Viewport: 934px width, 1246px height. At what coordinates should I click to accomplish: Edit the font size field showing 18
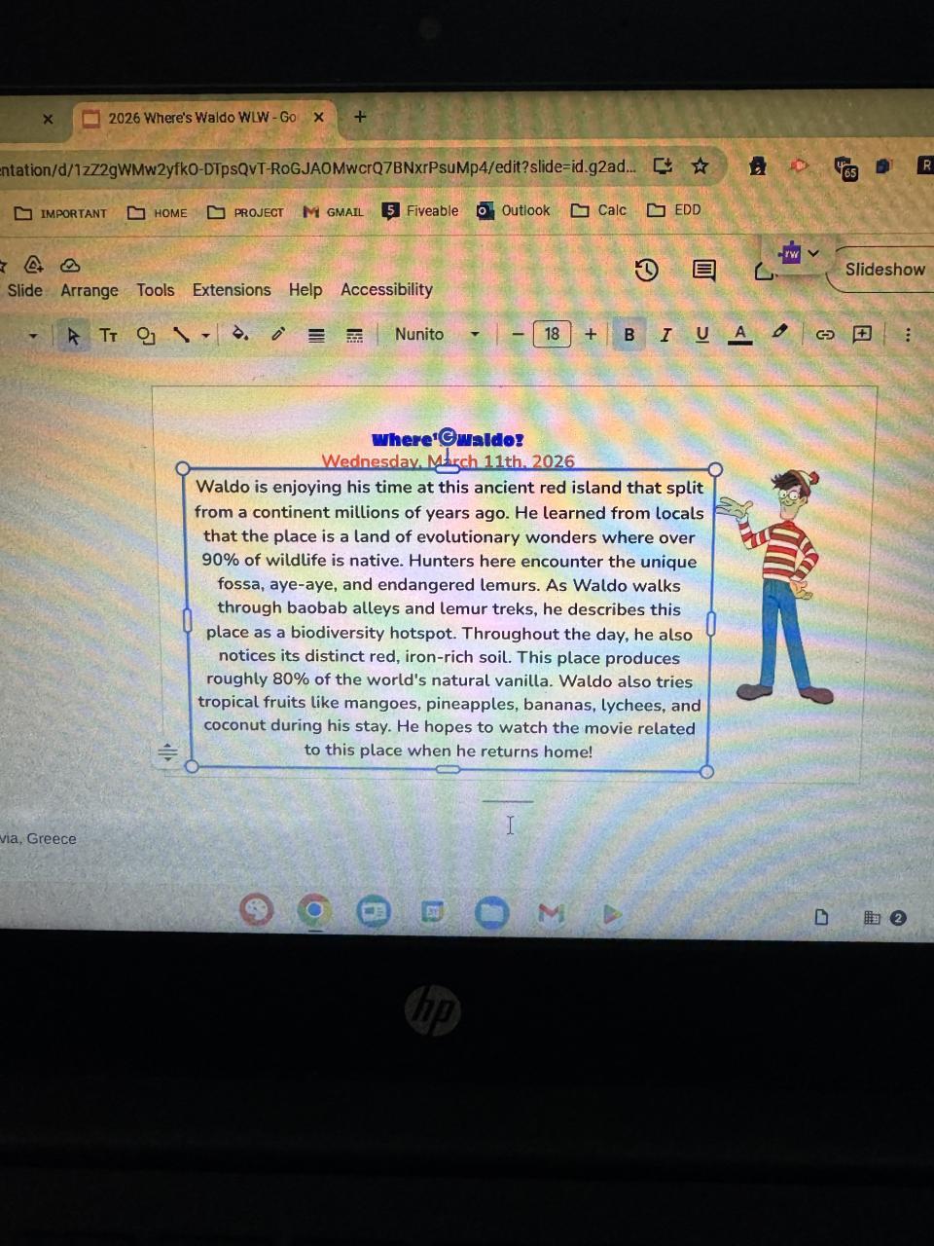click(x=552, y=334)
